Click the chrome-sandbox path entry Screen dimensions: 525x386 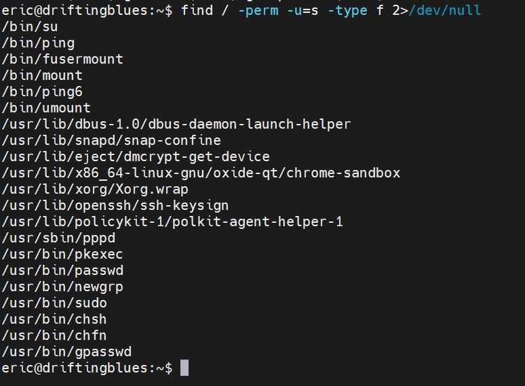201,173
